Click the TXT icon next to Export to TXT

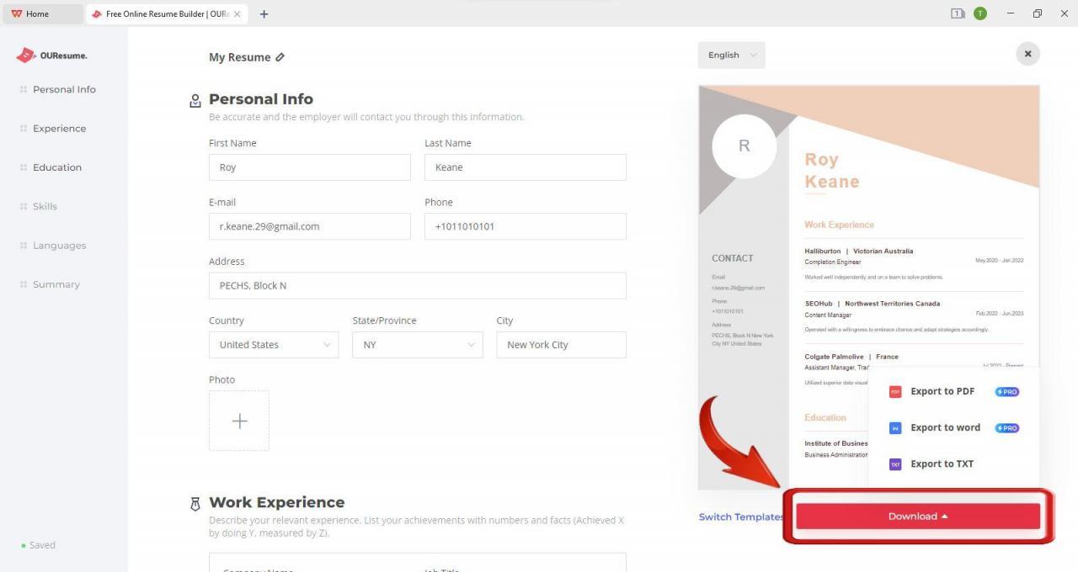coord(895,463)
